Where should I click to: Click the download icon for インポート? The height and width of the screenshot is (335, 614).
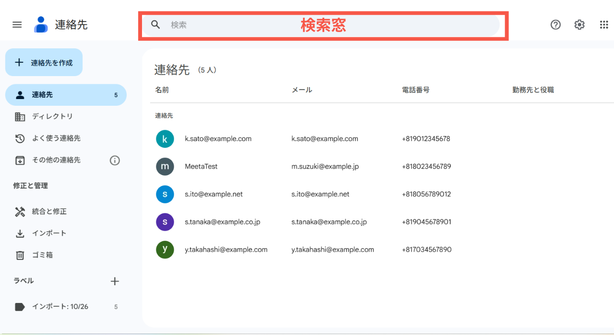coord(20,234)
